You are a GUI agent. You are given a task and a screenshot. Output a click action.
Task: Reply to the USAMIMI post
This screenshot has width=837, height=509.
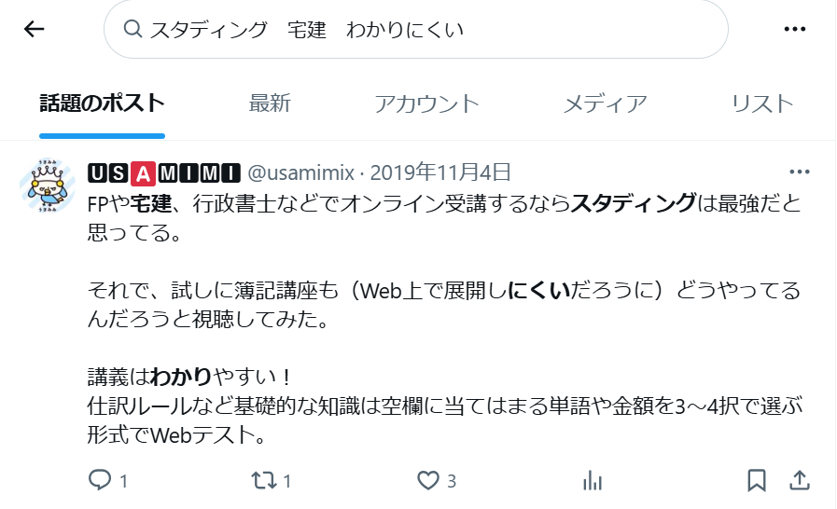[108, 481]
